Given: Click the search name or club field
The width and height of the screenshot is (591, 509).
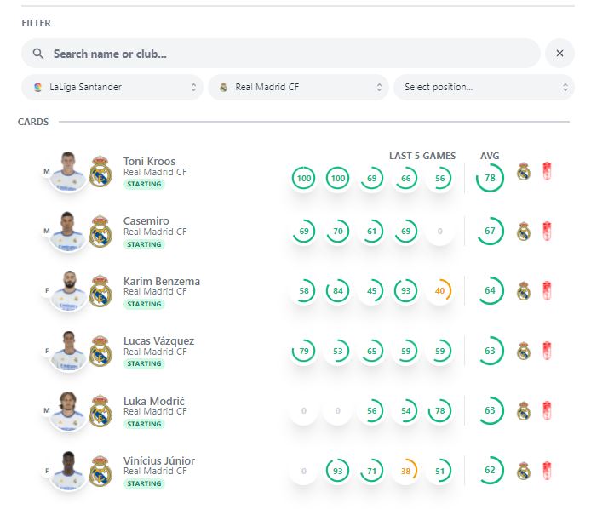Looking at the screenshot, I should [290, 54].
